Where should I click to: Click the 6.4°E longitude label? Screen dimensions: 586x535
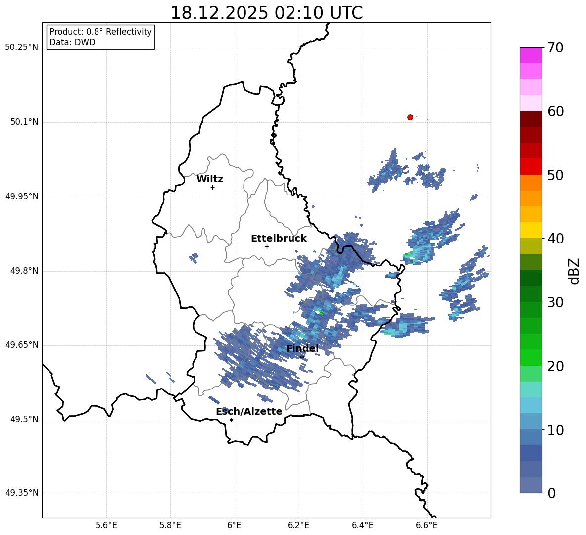(x=362, y=525)
